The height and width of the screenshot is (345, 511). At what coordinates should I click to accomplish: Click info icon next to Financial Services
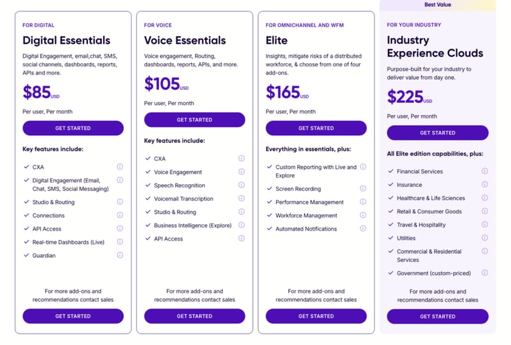(x=485, y=171)
